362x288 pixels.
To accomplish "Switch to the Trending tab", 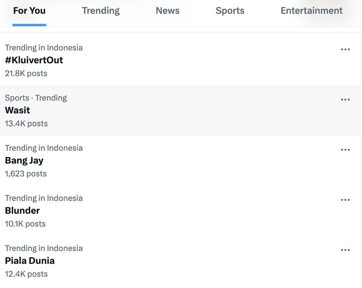I will (x=100, y=11).
